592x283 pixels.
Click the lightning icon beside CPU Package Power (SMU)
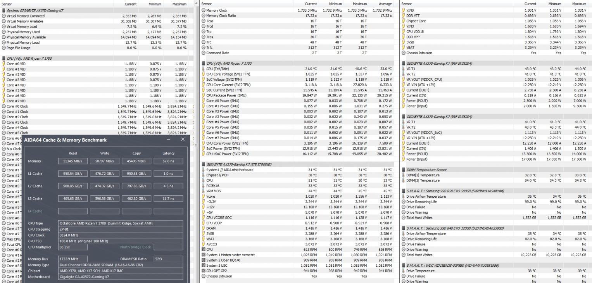[x=203, y=95]
